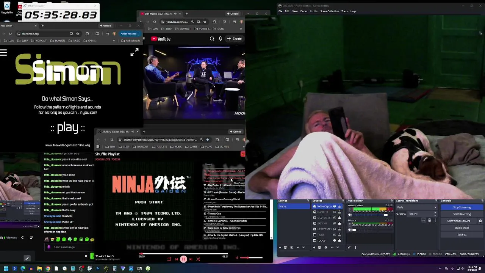The image size is (485, 273).
Task: Click Start Recording in OBS
Action: (x=462, y=214)
